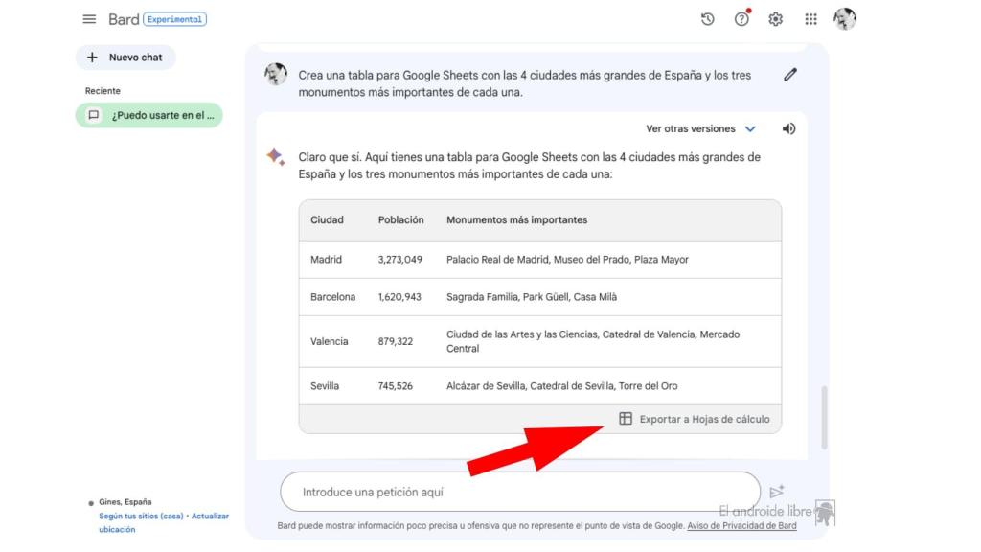The height and width of the screenshot is (552, 981).
Task: Click 'Según tus sitios (casa)' link
Action: pyautogui.click(x=141, y=517)
